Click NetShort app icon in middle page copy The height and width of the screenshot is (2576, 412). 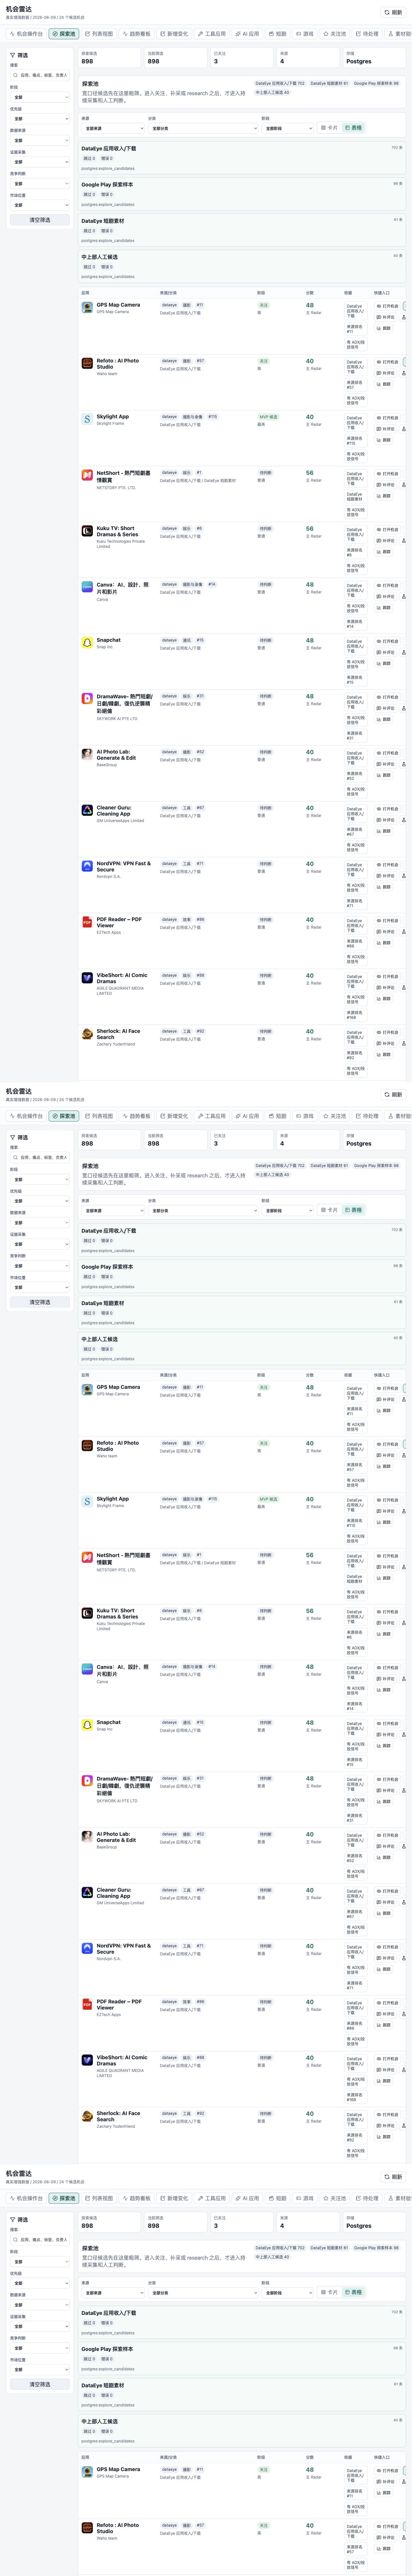tap(87, 1557)
